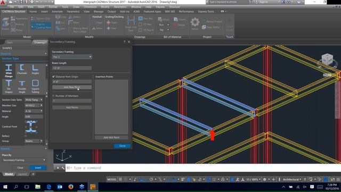Toggle Column Grid in ribbon
The height and width of the screenshot is (192, 341).
tap(40, 19)
